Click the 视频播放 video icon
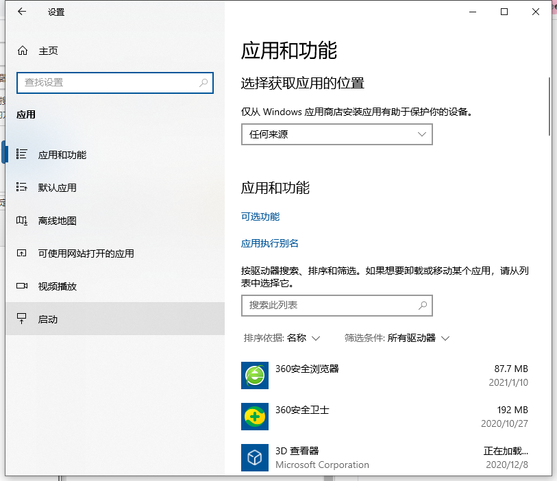 pos(22,286)
